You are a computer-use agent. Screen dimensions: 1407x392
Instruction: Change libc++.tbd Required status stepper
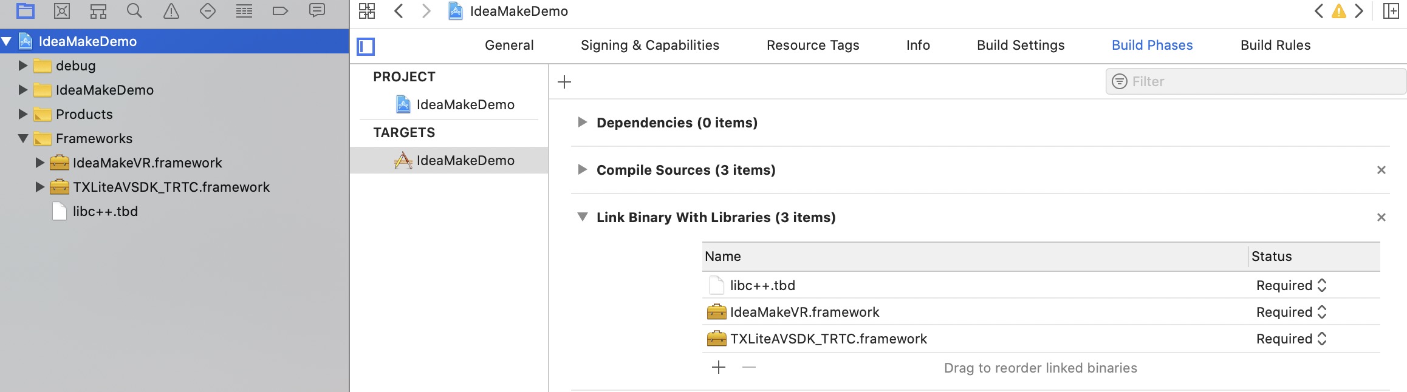click(x=1322, y=285)
